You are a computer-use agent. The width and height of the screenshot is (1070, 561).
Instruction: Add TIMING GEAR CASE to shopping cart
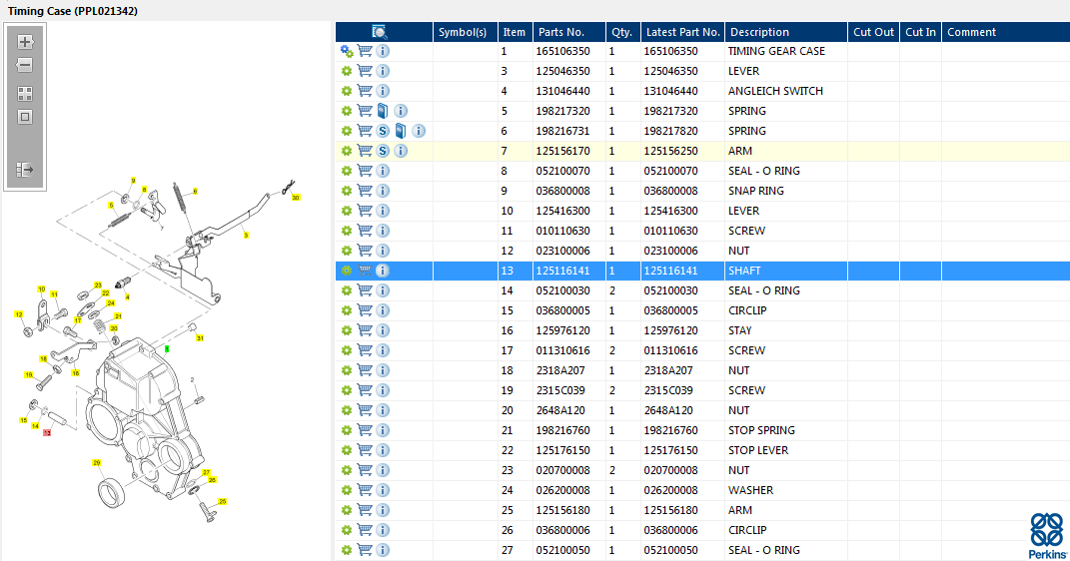pyautogui.click(x=365, y=51)
